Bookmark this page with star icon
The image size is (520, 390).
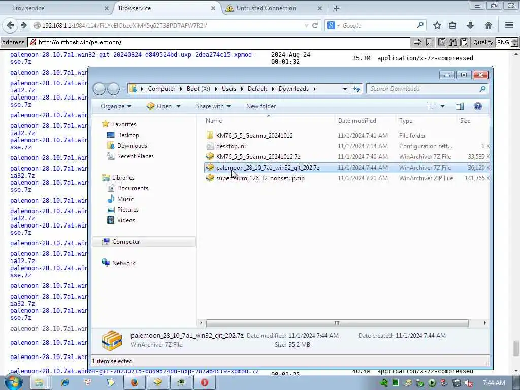pyautogui.click(x=437, y=25)
